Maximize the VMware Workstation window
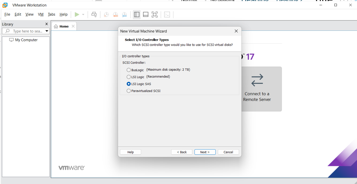The height and width of the screenshot is (184, 357). point(335,5)
